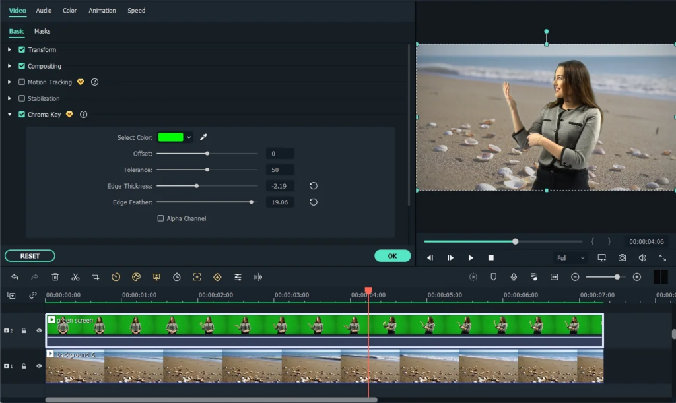Open the Full preview quality dropdown

coord(569,258)
